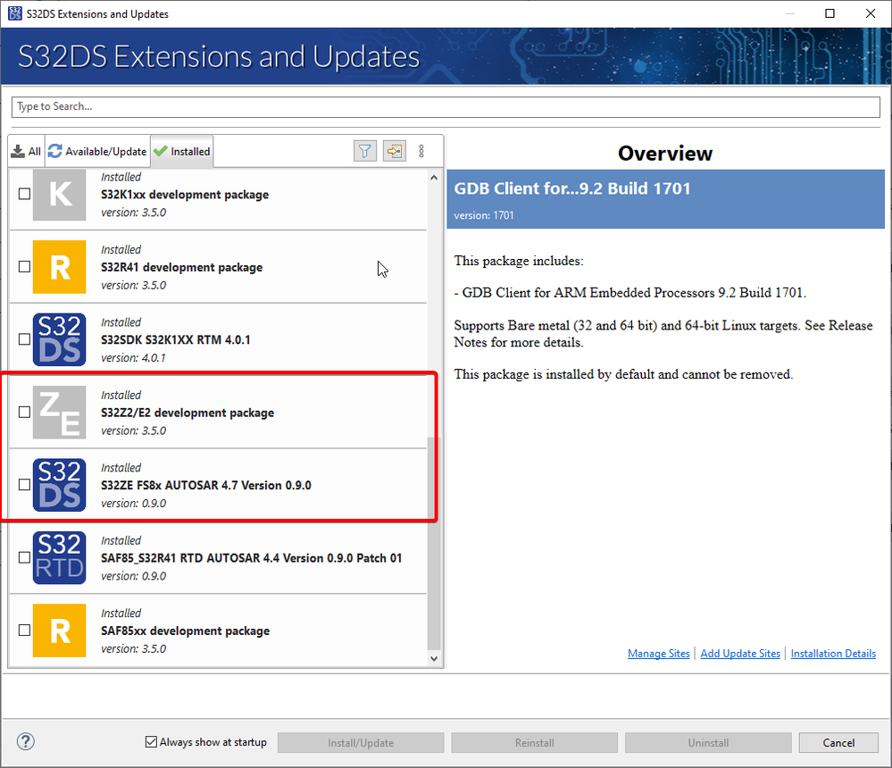Image resolution: width=892 pixels, height=768 pixels.
Task: Click the 'version: 1701' overview text
Action: (x=484, y=215)
